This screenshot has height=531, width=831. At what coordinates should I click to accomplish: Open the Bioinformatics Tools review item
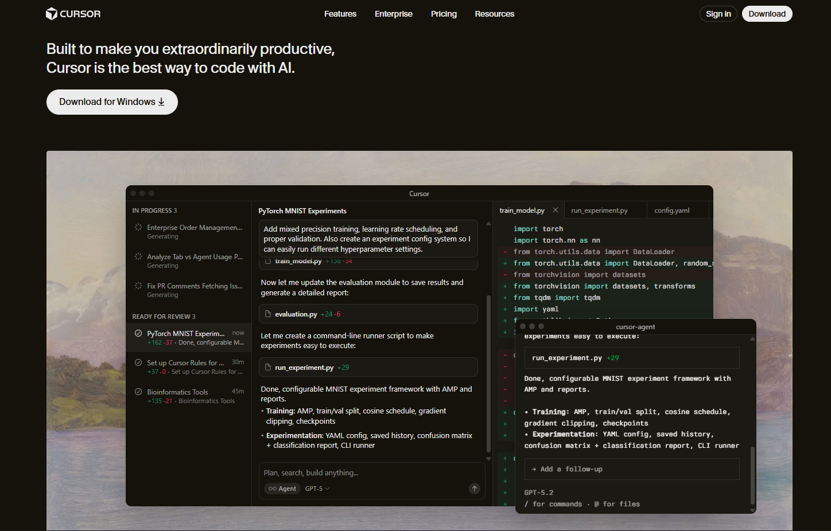(x=188, y=396)
